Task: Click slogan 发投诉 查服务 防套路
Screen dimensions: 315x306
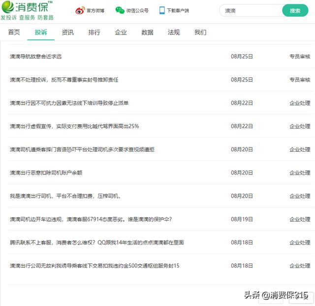Action: [27, 18]
